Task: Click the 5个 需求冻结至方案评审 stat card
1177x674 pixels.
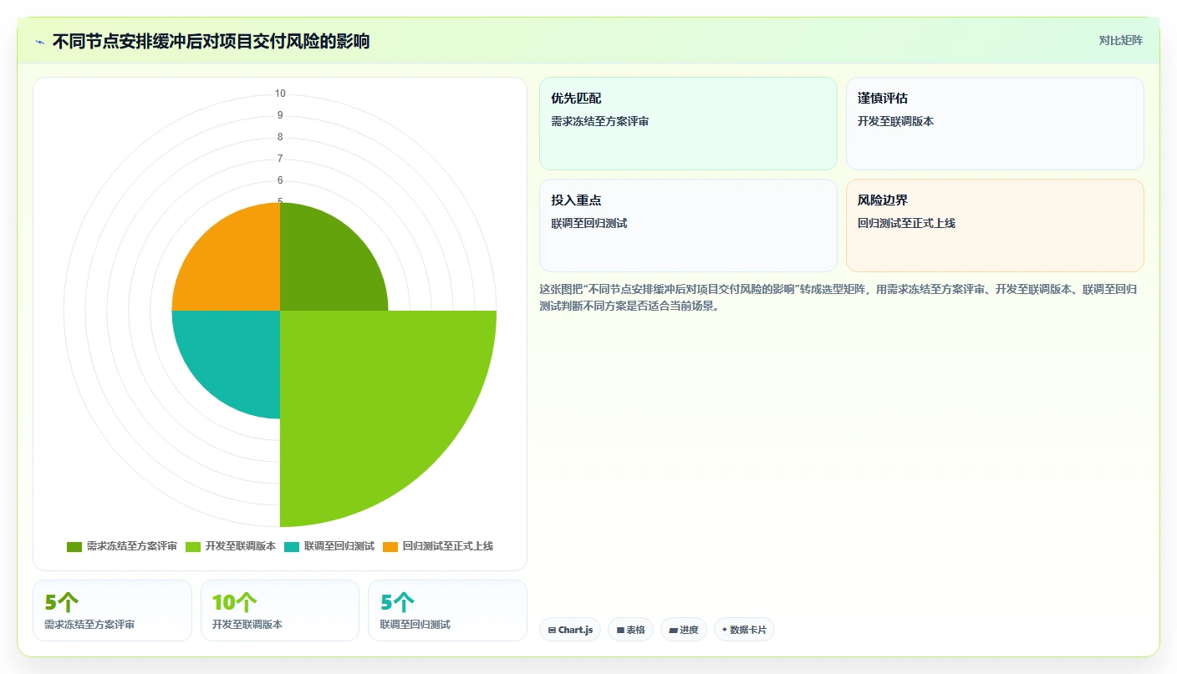Action: point(112,611)
